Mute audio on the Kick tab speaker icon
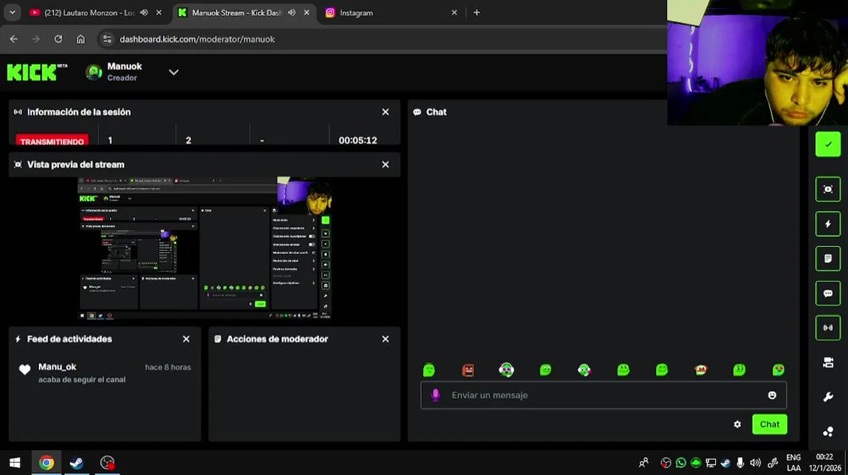This screenshot has height=475, width=848. (292, 13)
